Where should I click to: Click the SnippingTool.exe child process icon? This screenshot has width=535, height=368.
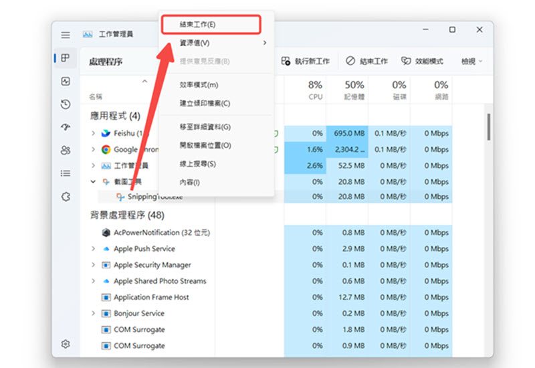click(120, 197)
